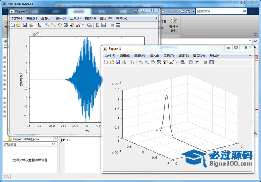Click magnifier icon in MATLAB doc search box
261x182 pixels.
point(244,11)
